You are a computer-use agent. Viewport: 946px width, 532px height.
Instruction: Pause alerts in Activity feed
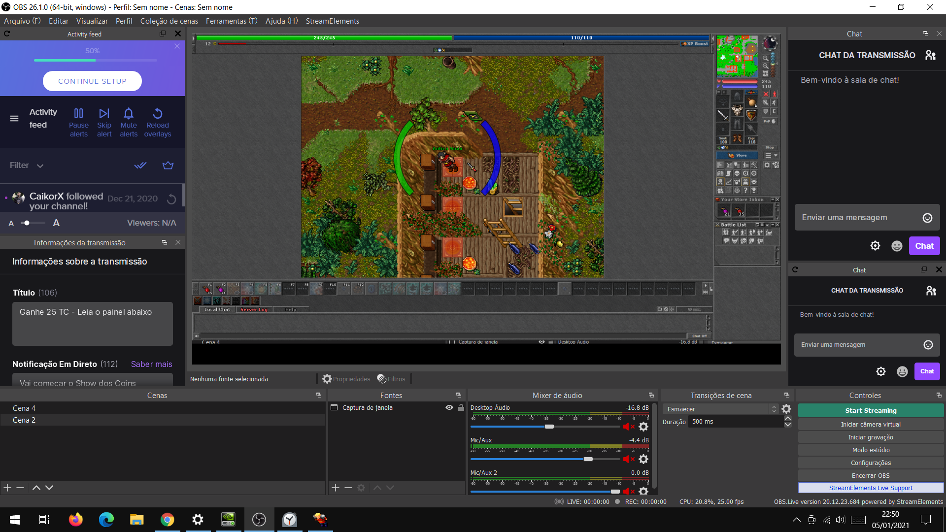[78, 122]
